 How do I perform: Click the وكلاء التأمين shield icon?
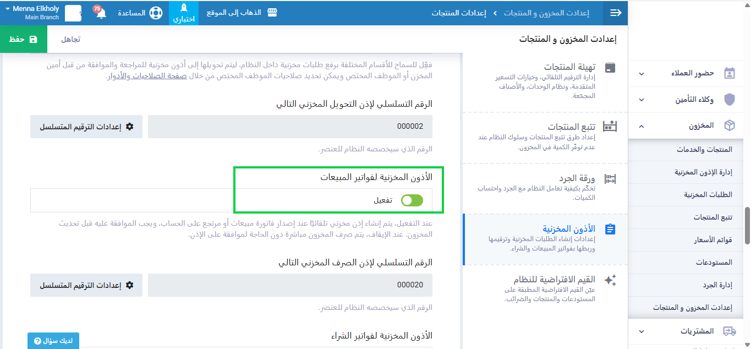729,100
